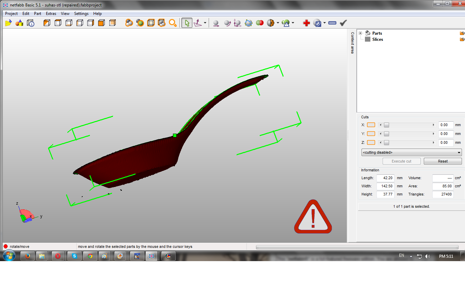Choose the align to bottom plane tool
The image size is (465, 306).
pos(198,23)
